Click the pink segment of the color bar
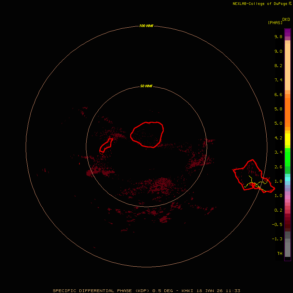 [x=287, y=197]
